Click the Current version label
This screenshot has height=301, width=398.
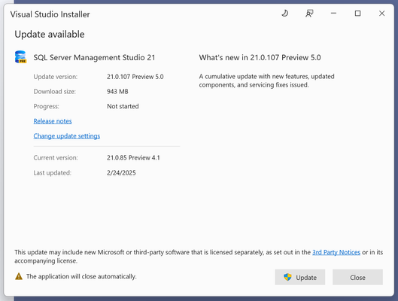(x=56, y=157)
